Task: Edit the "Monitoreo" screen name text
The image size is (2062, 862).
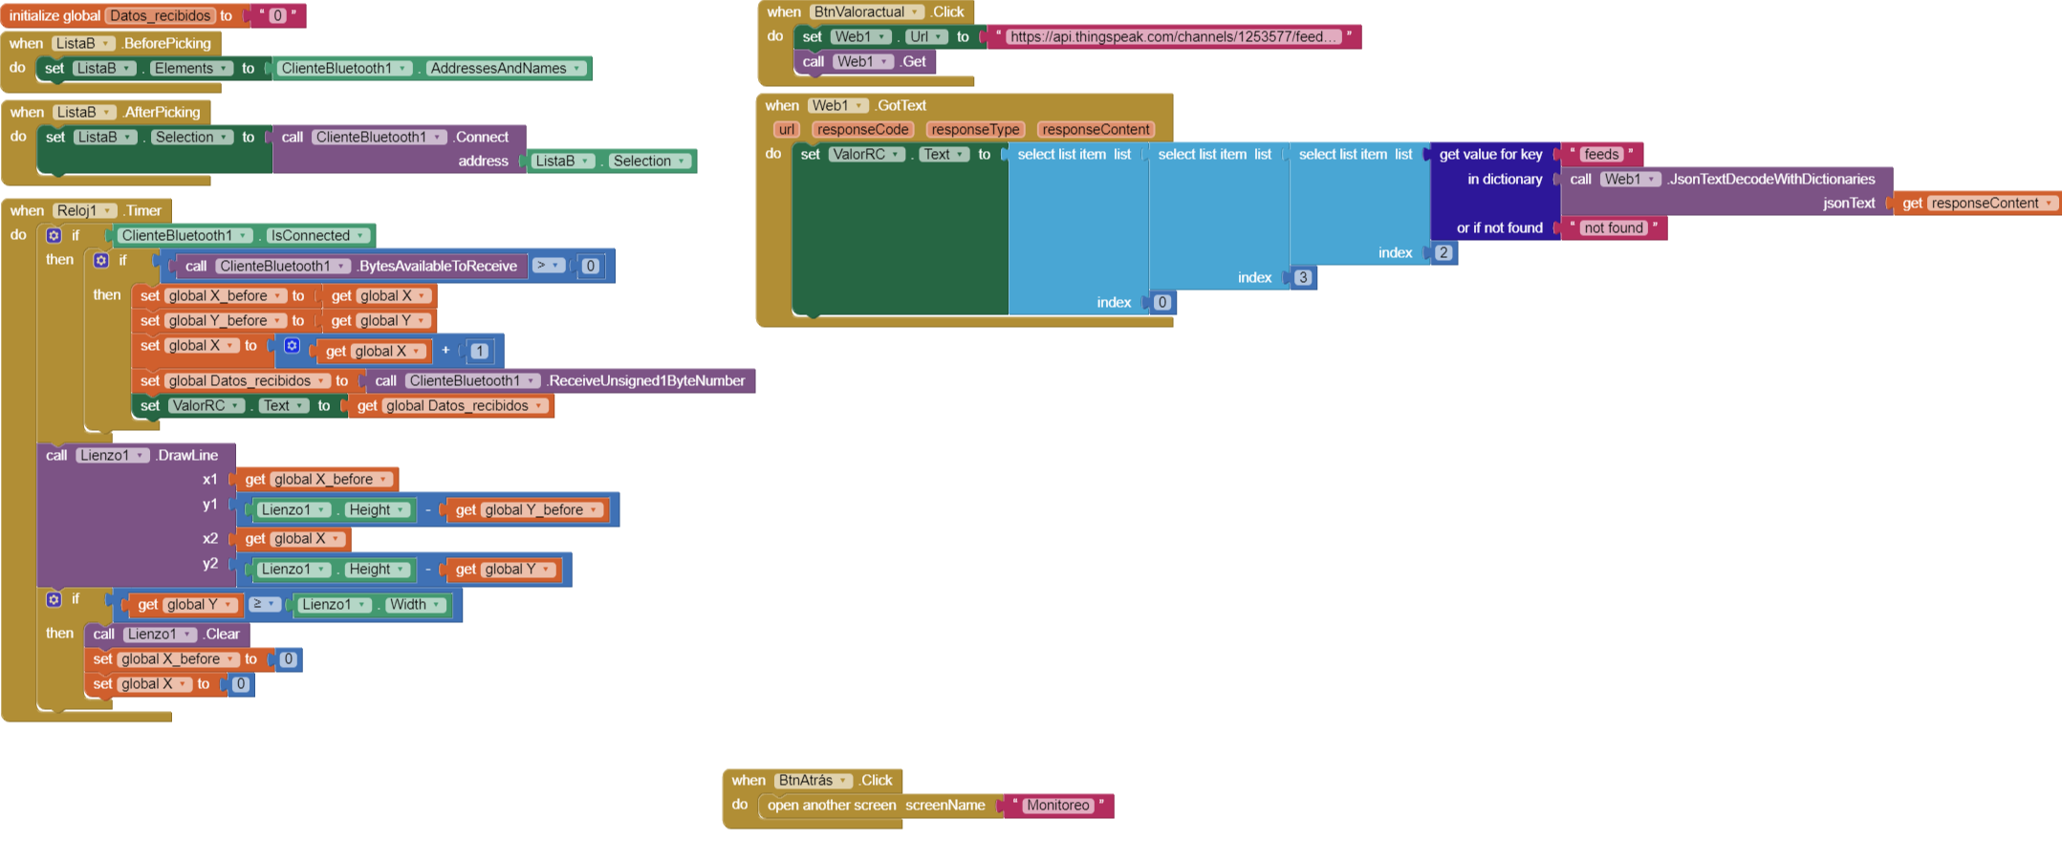Action: point(1057,805)
